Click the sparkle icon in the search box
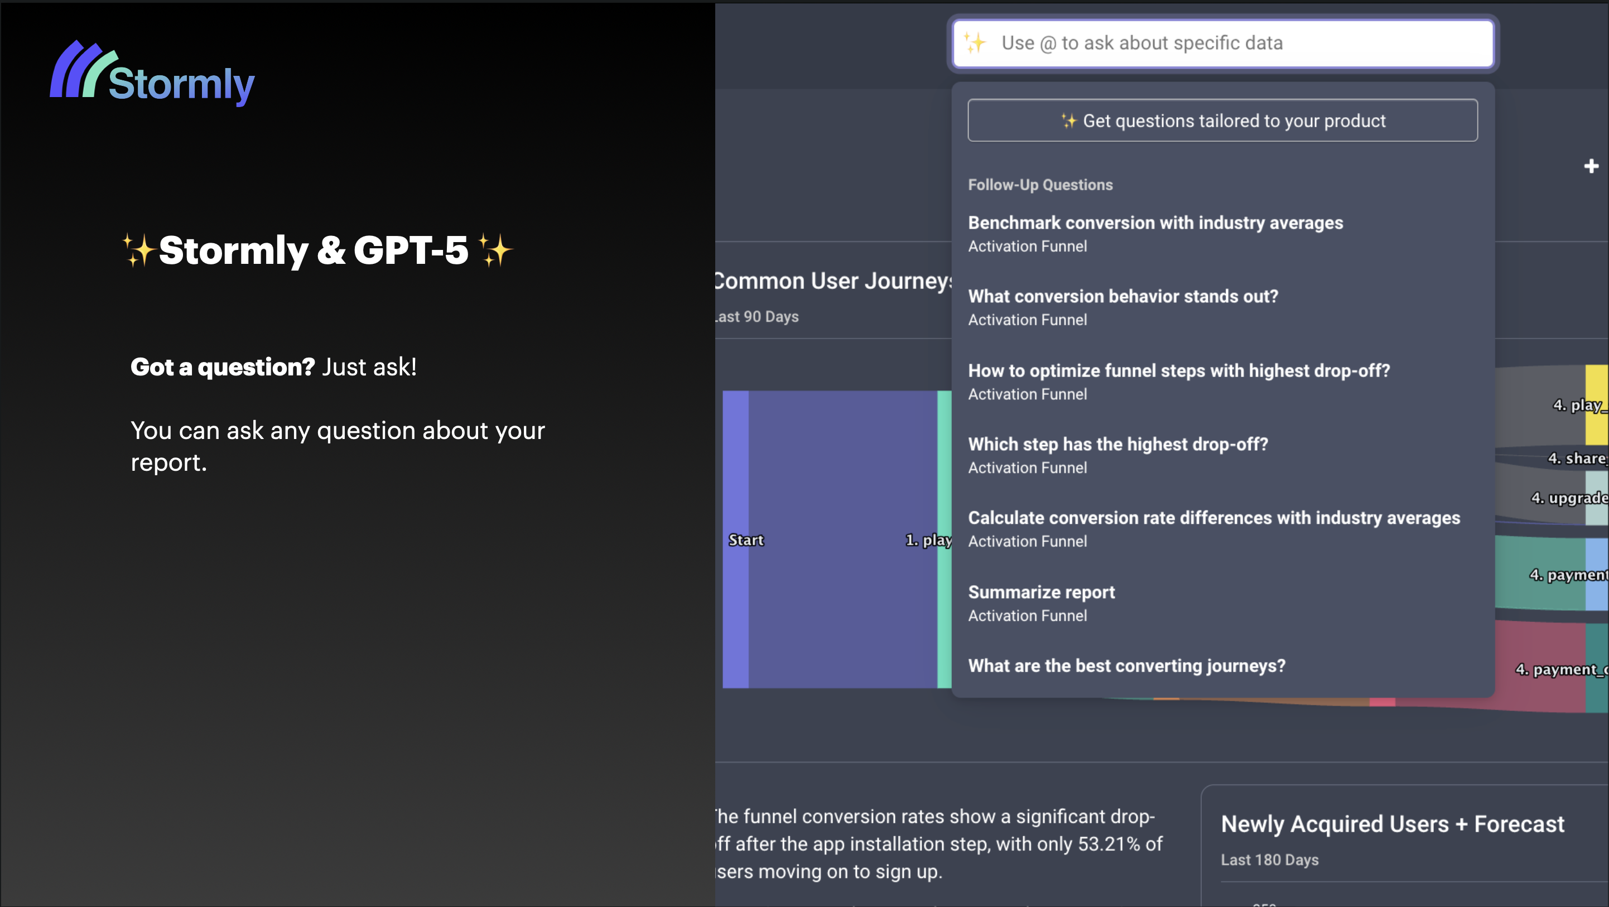Viewport: 1609px width, 907px height. 975,42
